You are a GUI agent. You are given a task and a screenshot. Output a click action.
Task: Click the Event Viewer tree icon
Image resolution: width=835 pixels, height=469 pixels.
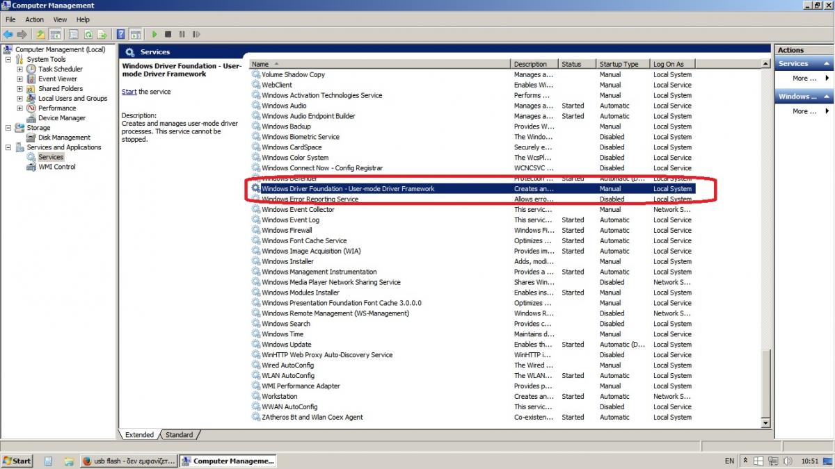pyautogui.click(x=31, y=79)
